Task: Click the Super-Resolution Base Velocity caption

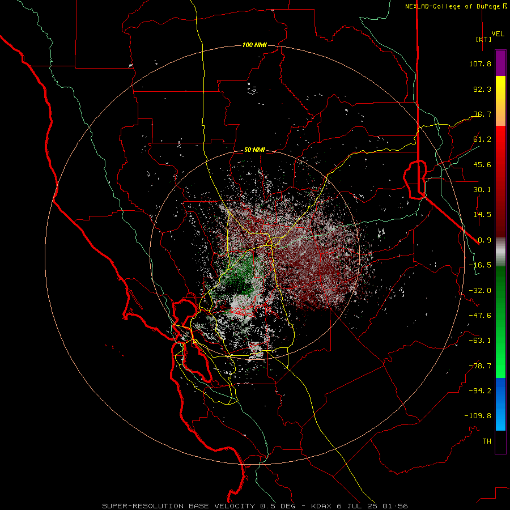Action: (x=254, y=506)
